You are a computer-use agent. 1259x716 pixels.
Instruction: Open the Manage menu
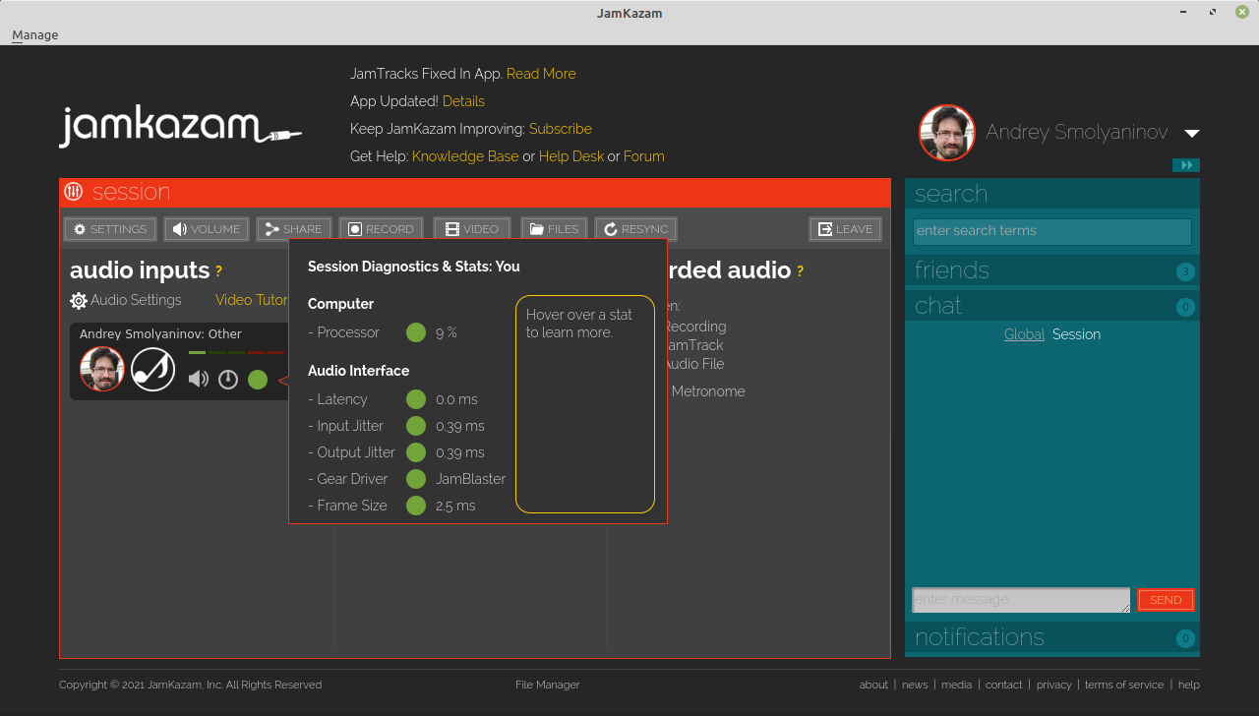(x=34, y=34)
